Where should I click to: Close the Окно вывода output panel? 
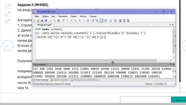(x=174, y=64)
